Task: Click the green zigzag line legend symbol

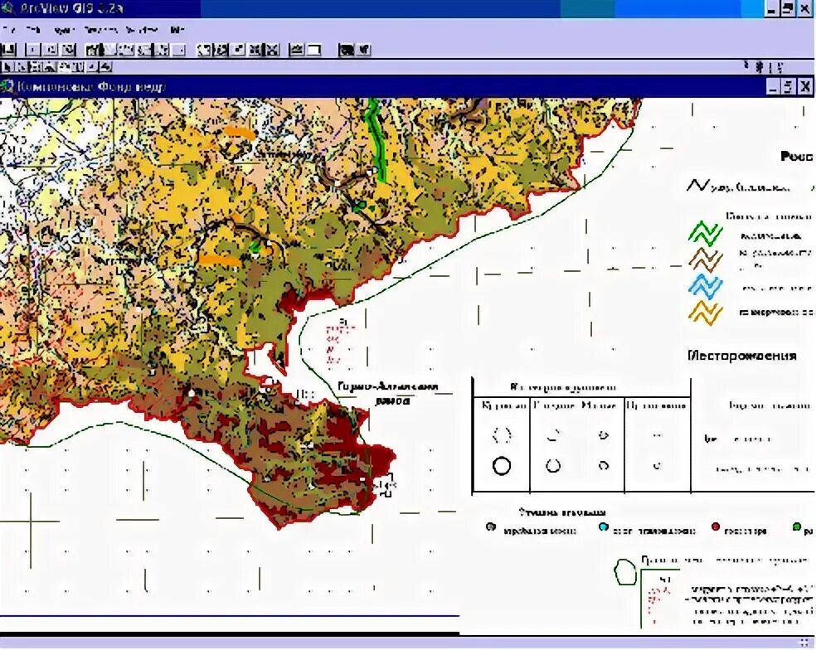Action: point(705,234)
